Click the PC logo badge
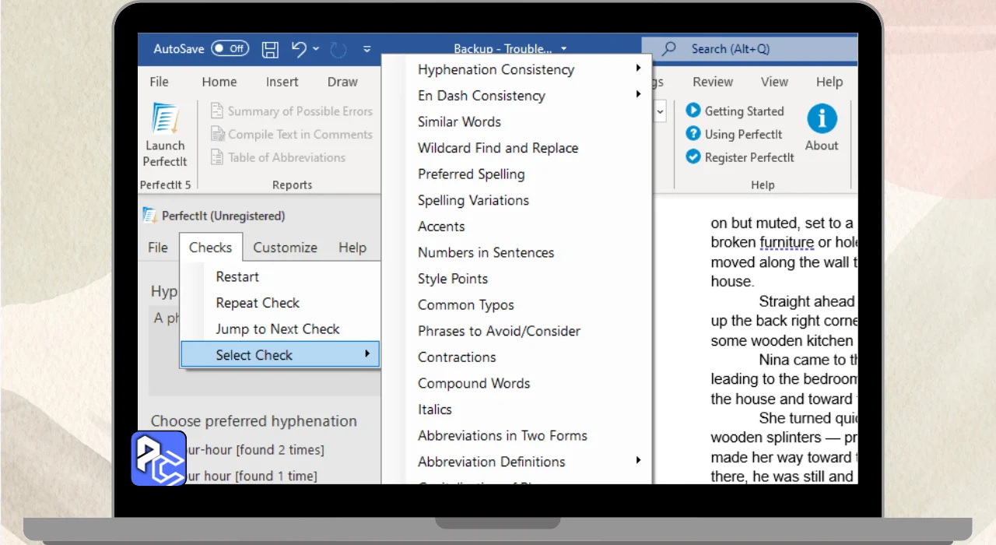The width and height of the screenshot is (996, 545). [159, 458]
